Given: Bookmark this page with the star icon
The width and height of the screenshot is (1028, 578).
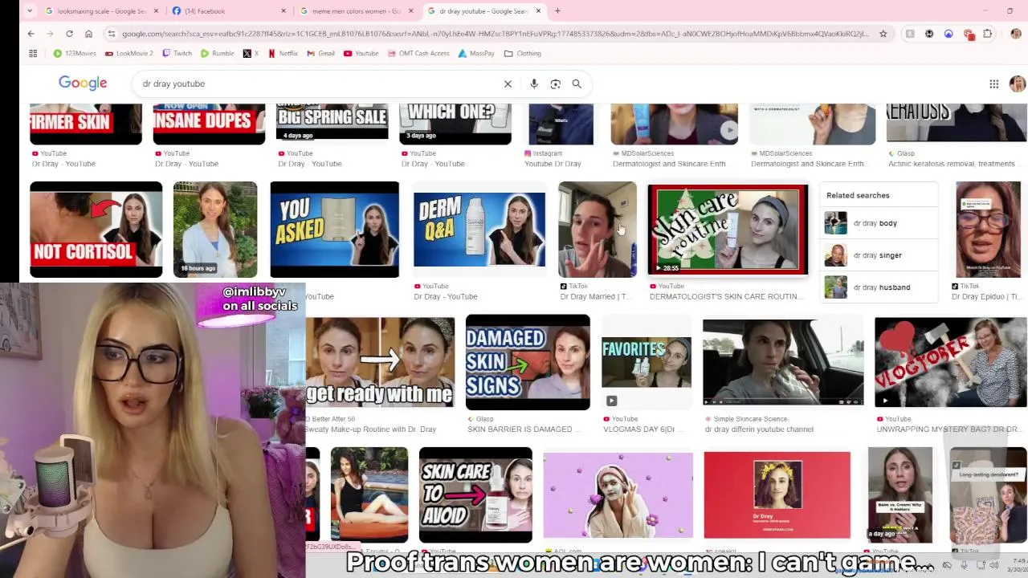Looking at the screenshot, I should click(x=883, y=34).
